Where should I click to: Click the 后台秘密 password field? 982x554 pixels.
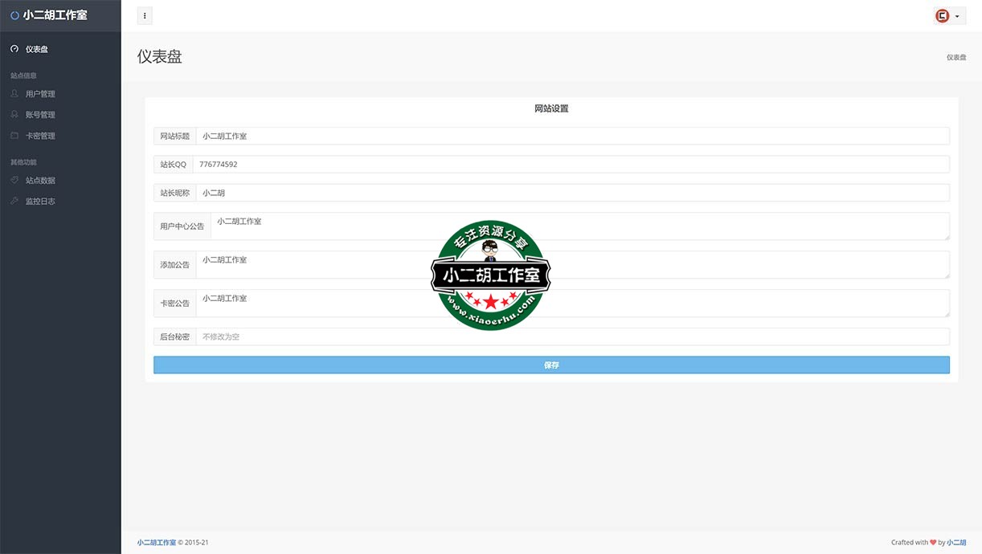(572, 337)
